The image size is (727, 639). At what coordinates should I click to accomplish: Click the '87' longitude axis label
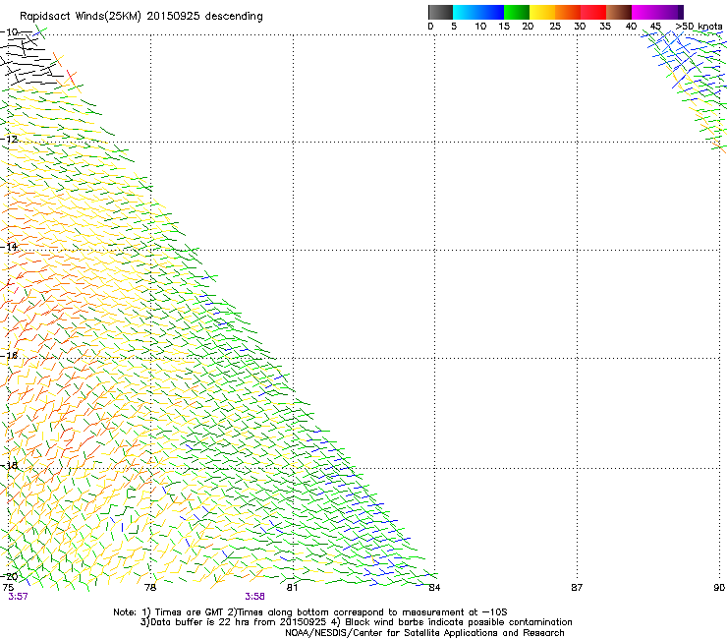pyautogui.click(x=577, y=588)
